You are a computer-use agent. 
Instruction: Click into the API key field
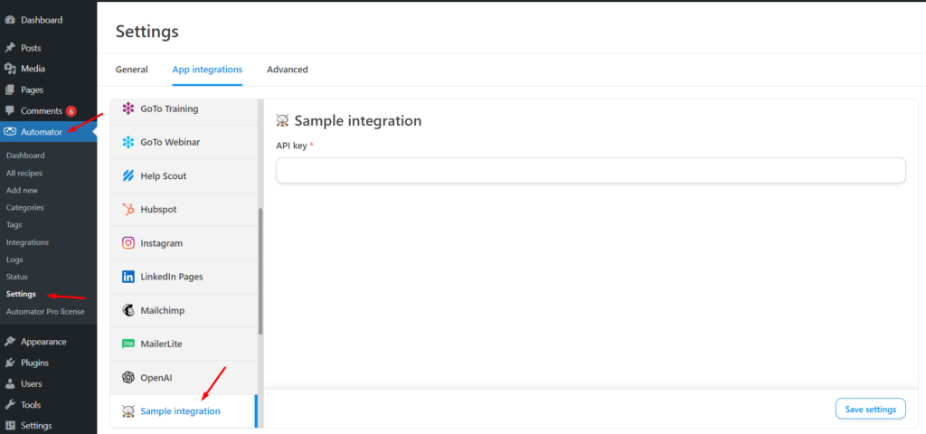tap(591, 170)
